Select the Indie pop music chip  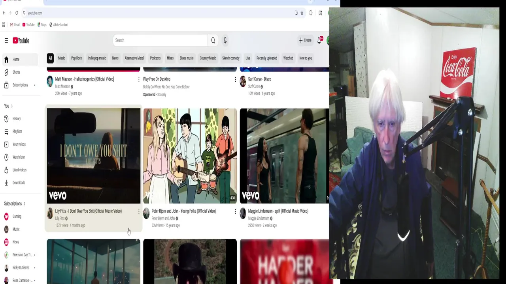click(x=97, y=58)
